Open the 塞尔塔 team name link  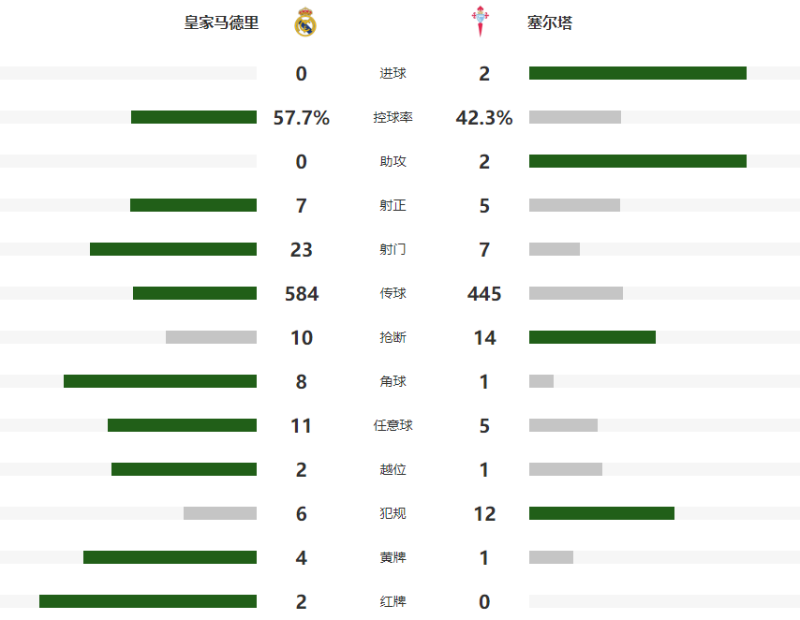pyautogui.click(x=550, y=23)
